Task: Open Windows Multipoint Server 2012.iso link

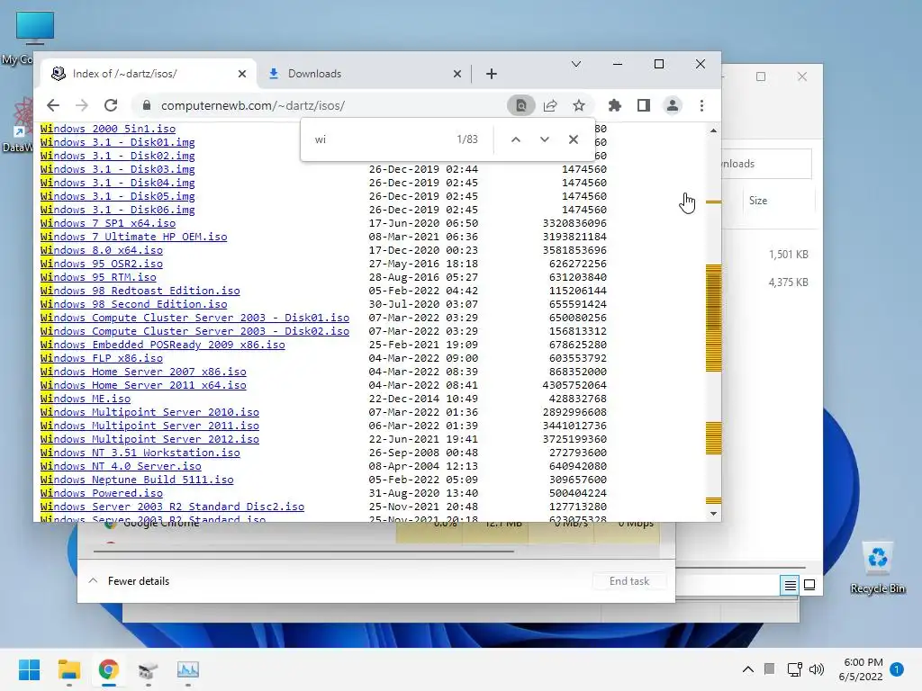Action: pos(150,439)
